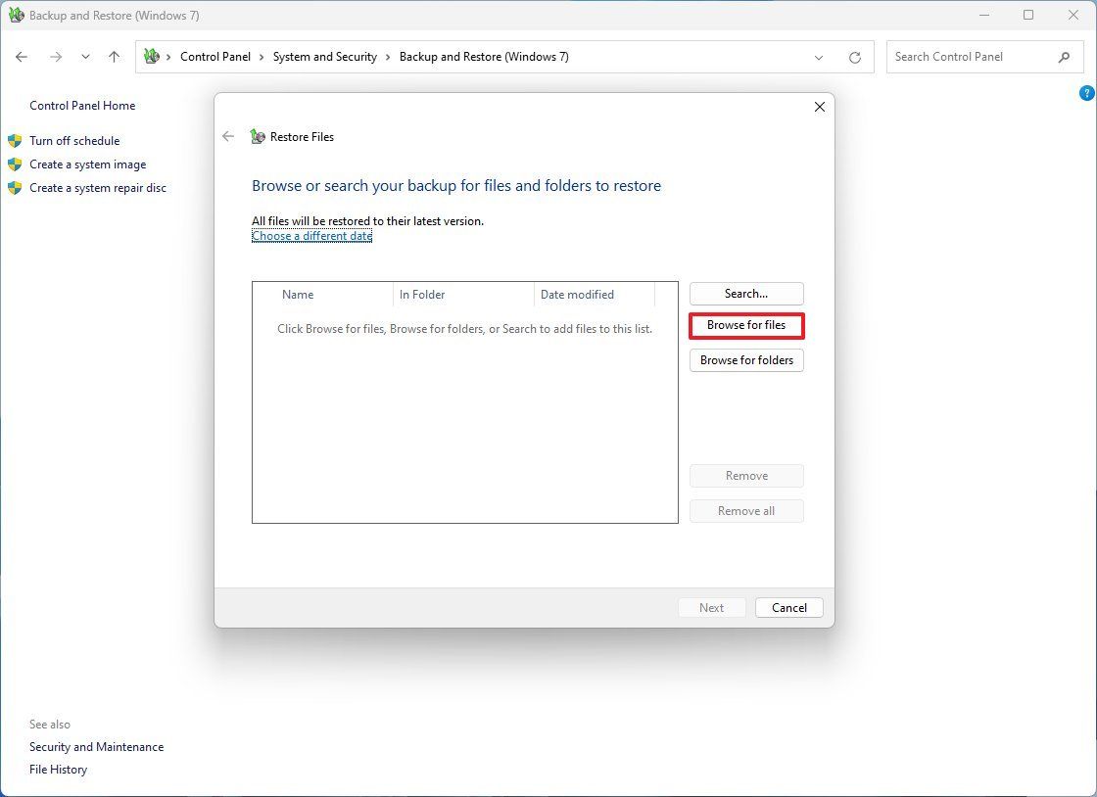
Task: Click the dialog's close X icon
Action: [819, 107]
